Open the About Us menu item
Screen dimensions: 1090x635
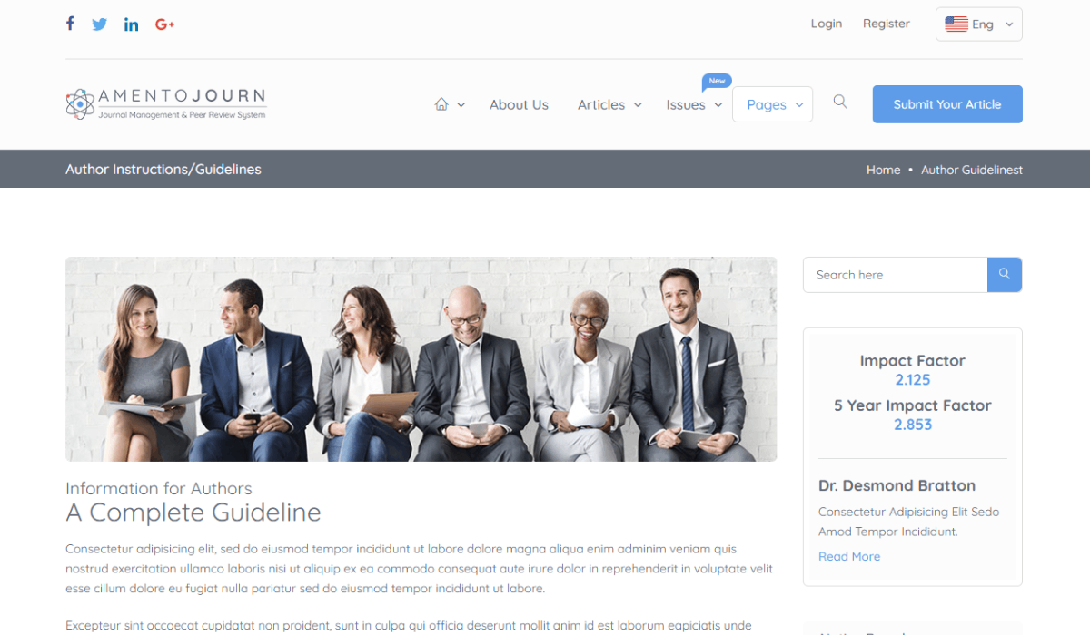coord(519,104)
